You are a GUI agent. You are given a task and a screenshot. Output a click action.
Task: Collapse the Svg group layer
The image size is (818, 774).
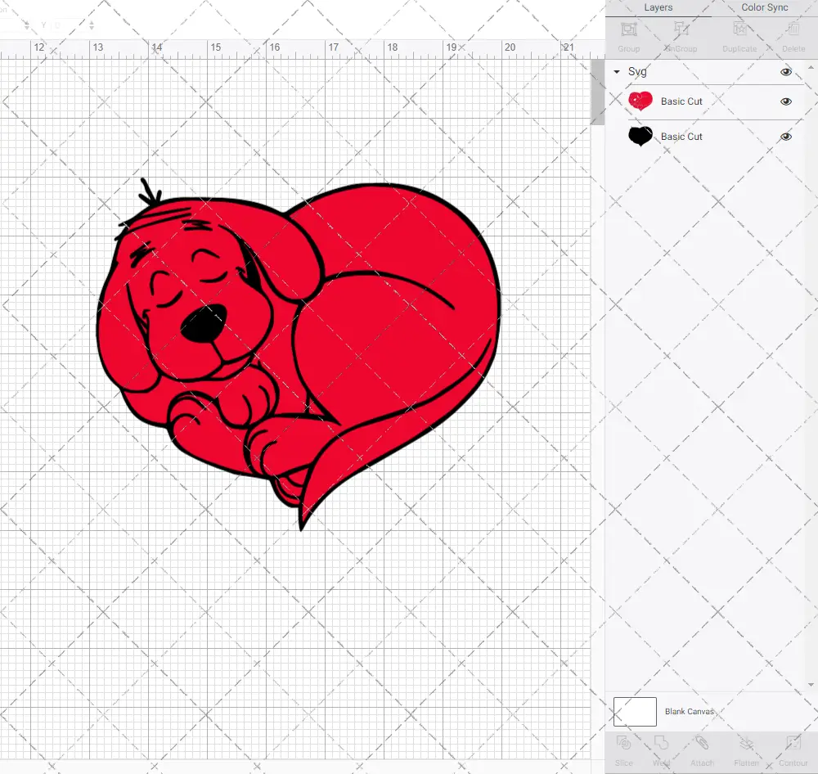(617, 71)
